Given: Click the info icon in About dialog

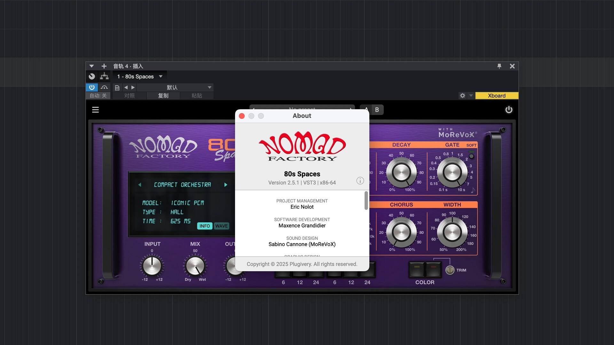Looking at the screenshot, I should coord(360,181).
